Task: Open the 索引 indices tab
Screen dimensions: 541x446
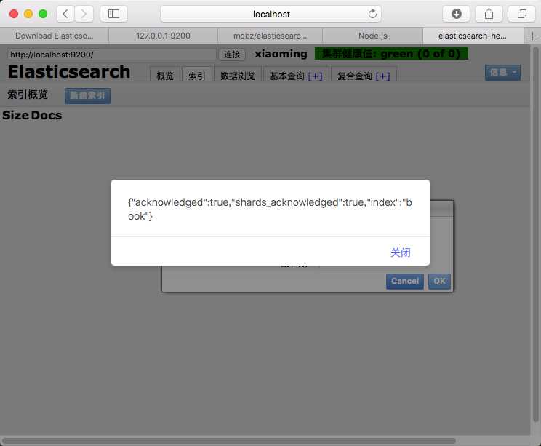Action: coord(196,75)
